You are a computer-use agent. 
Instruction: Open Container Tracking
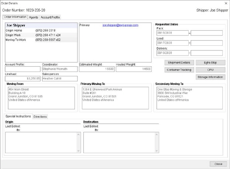(x=179, y=70)
